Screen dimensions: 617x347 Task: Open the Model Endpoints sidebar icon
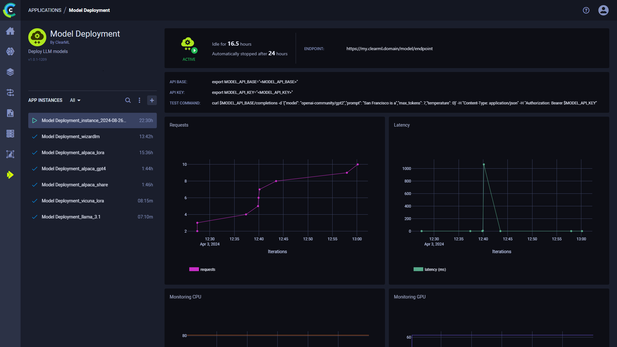[x=10, y=154]
